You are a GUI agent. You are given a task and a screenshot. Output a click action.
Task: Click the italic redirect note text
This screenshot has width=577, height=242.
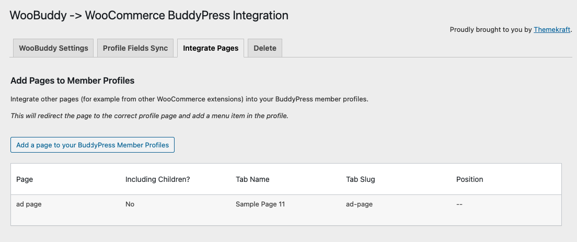pyautogui.click(x=149, y=116)
